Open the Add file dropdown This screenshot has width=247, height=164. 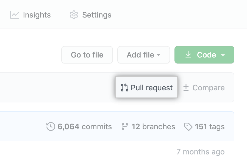coord(143,55)
